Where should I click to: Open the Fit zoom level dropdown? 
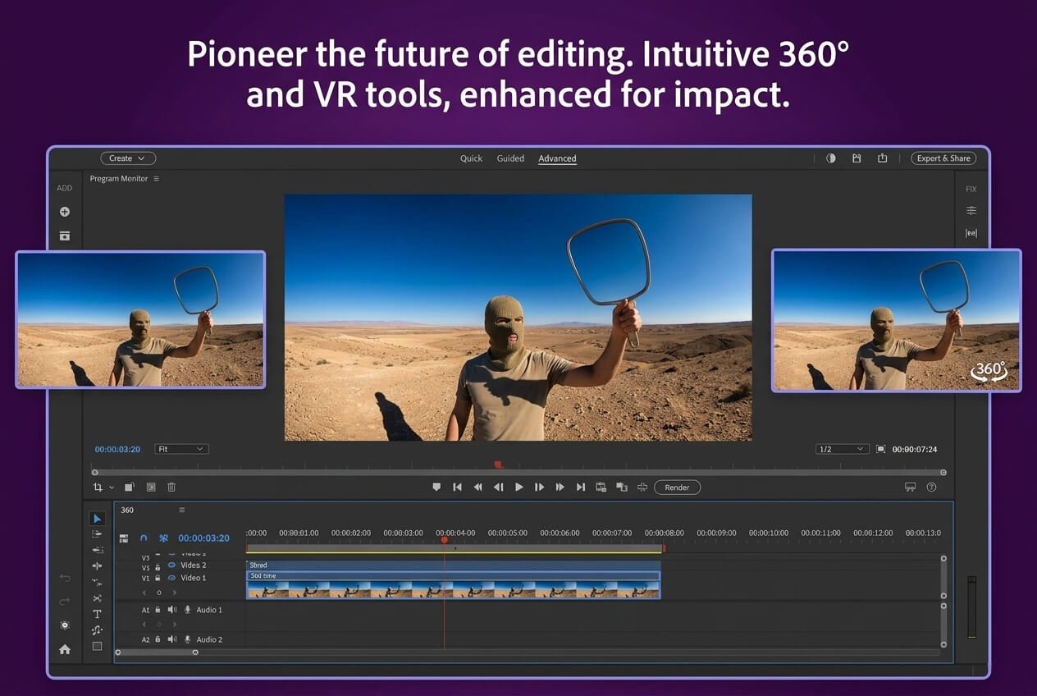click(x=181, y=448)
